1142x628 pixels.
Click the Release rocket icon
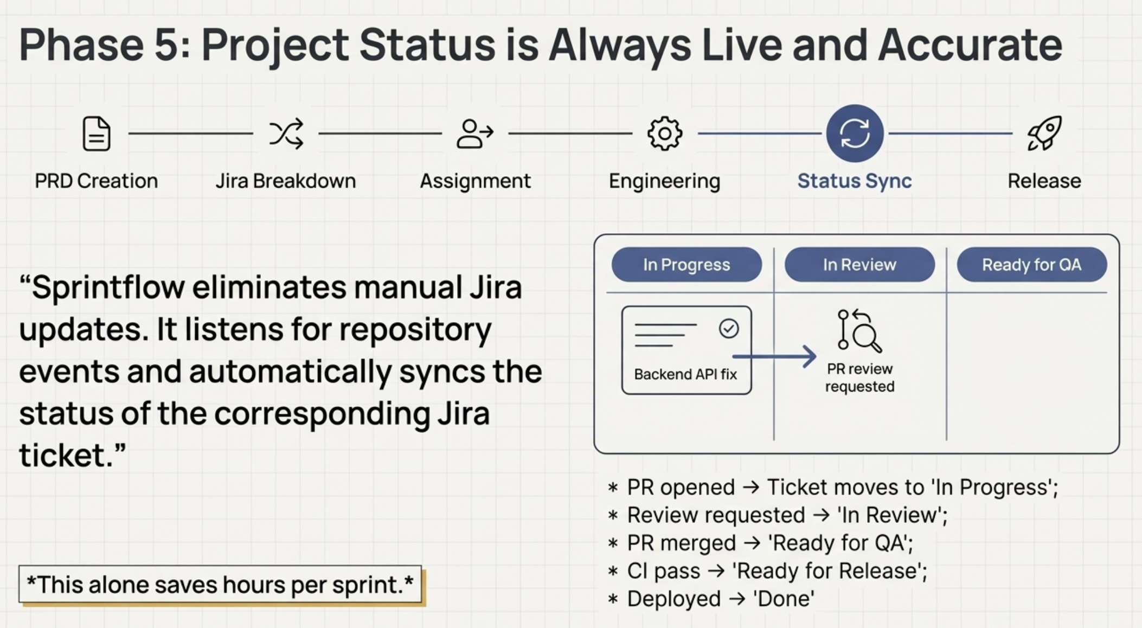tap(1044, 133)
